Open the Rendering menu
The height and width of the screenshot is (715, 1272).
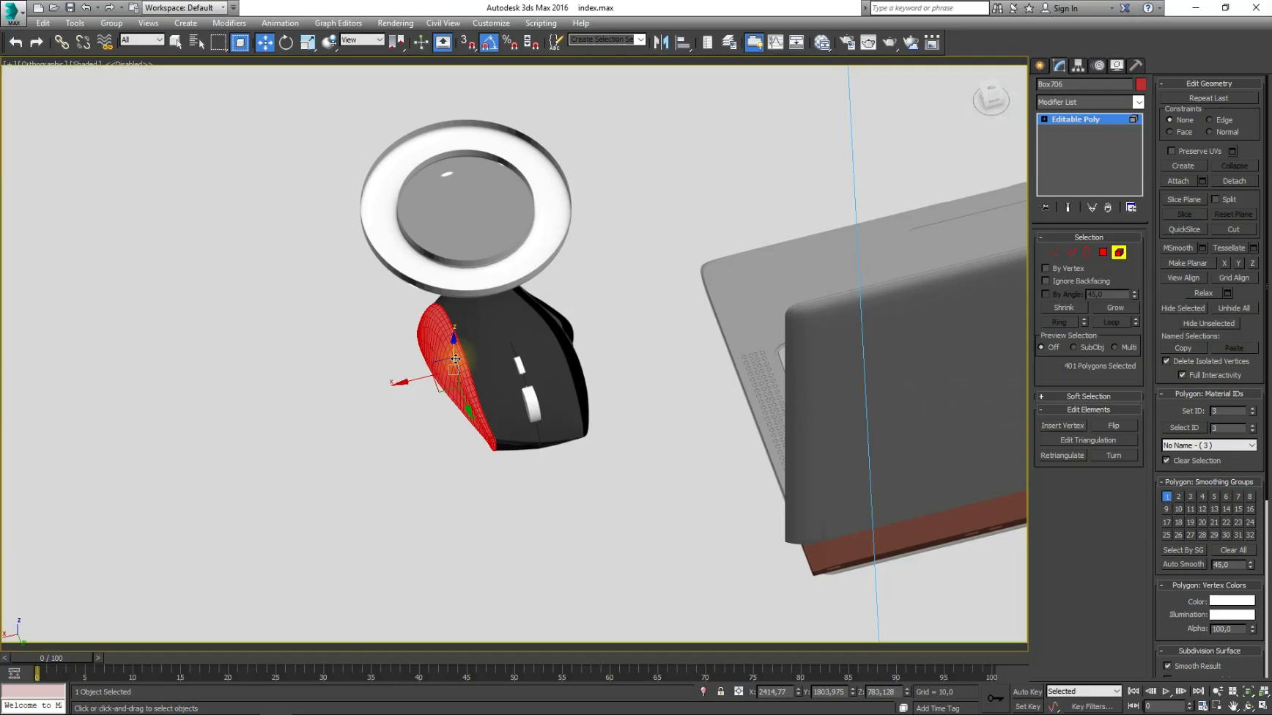[395, 23]
